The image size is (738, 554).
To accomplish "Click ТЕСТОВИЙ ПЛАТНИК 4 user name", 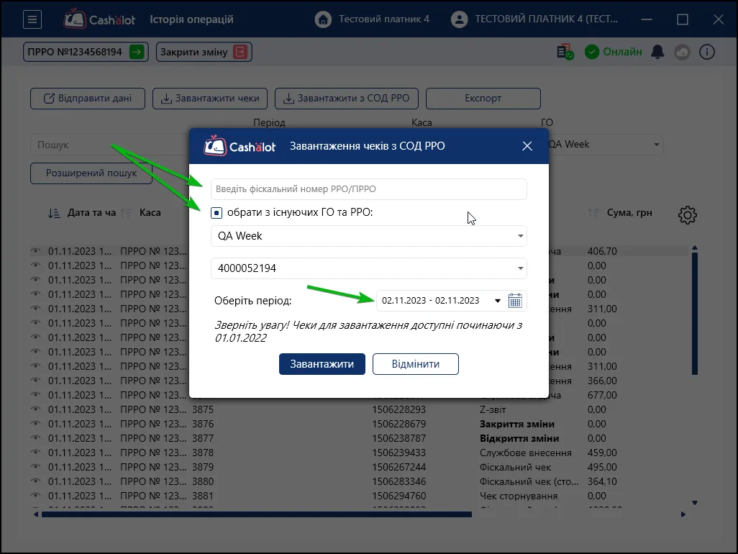I will pyautogui.click(x=547, y=19).
